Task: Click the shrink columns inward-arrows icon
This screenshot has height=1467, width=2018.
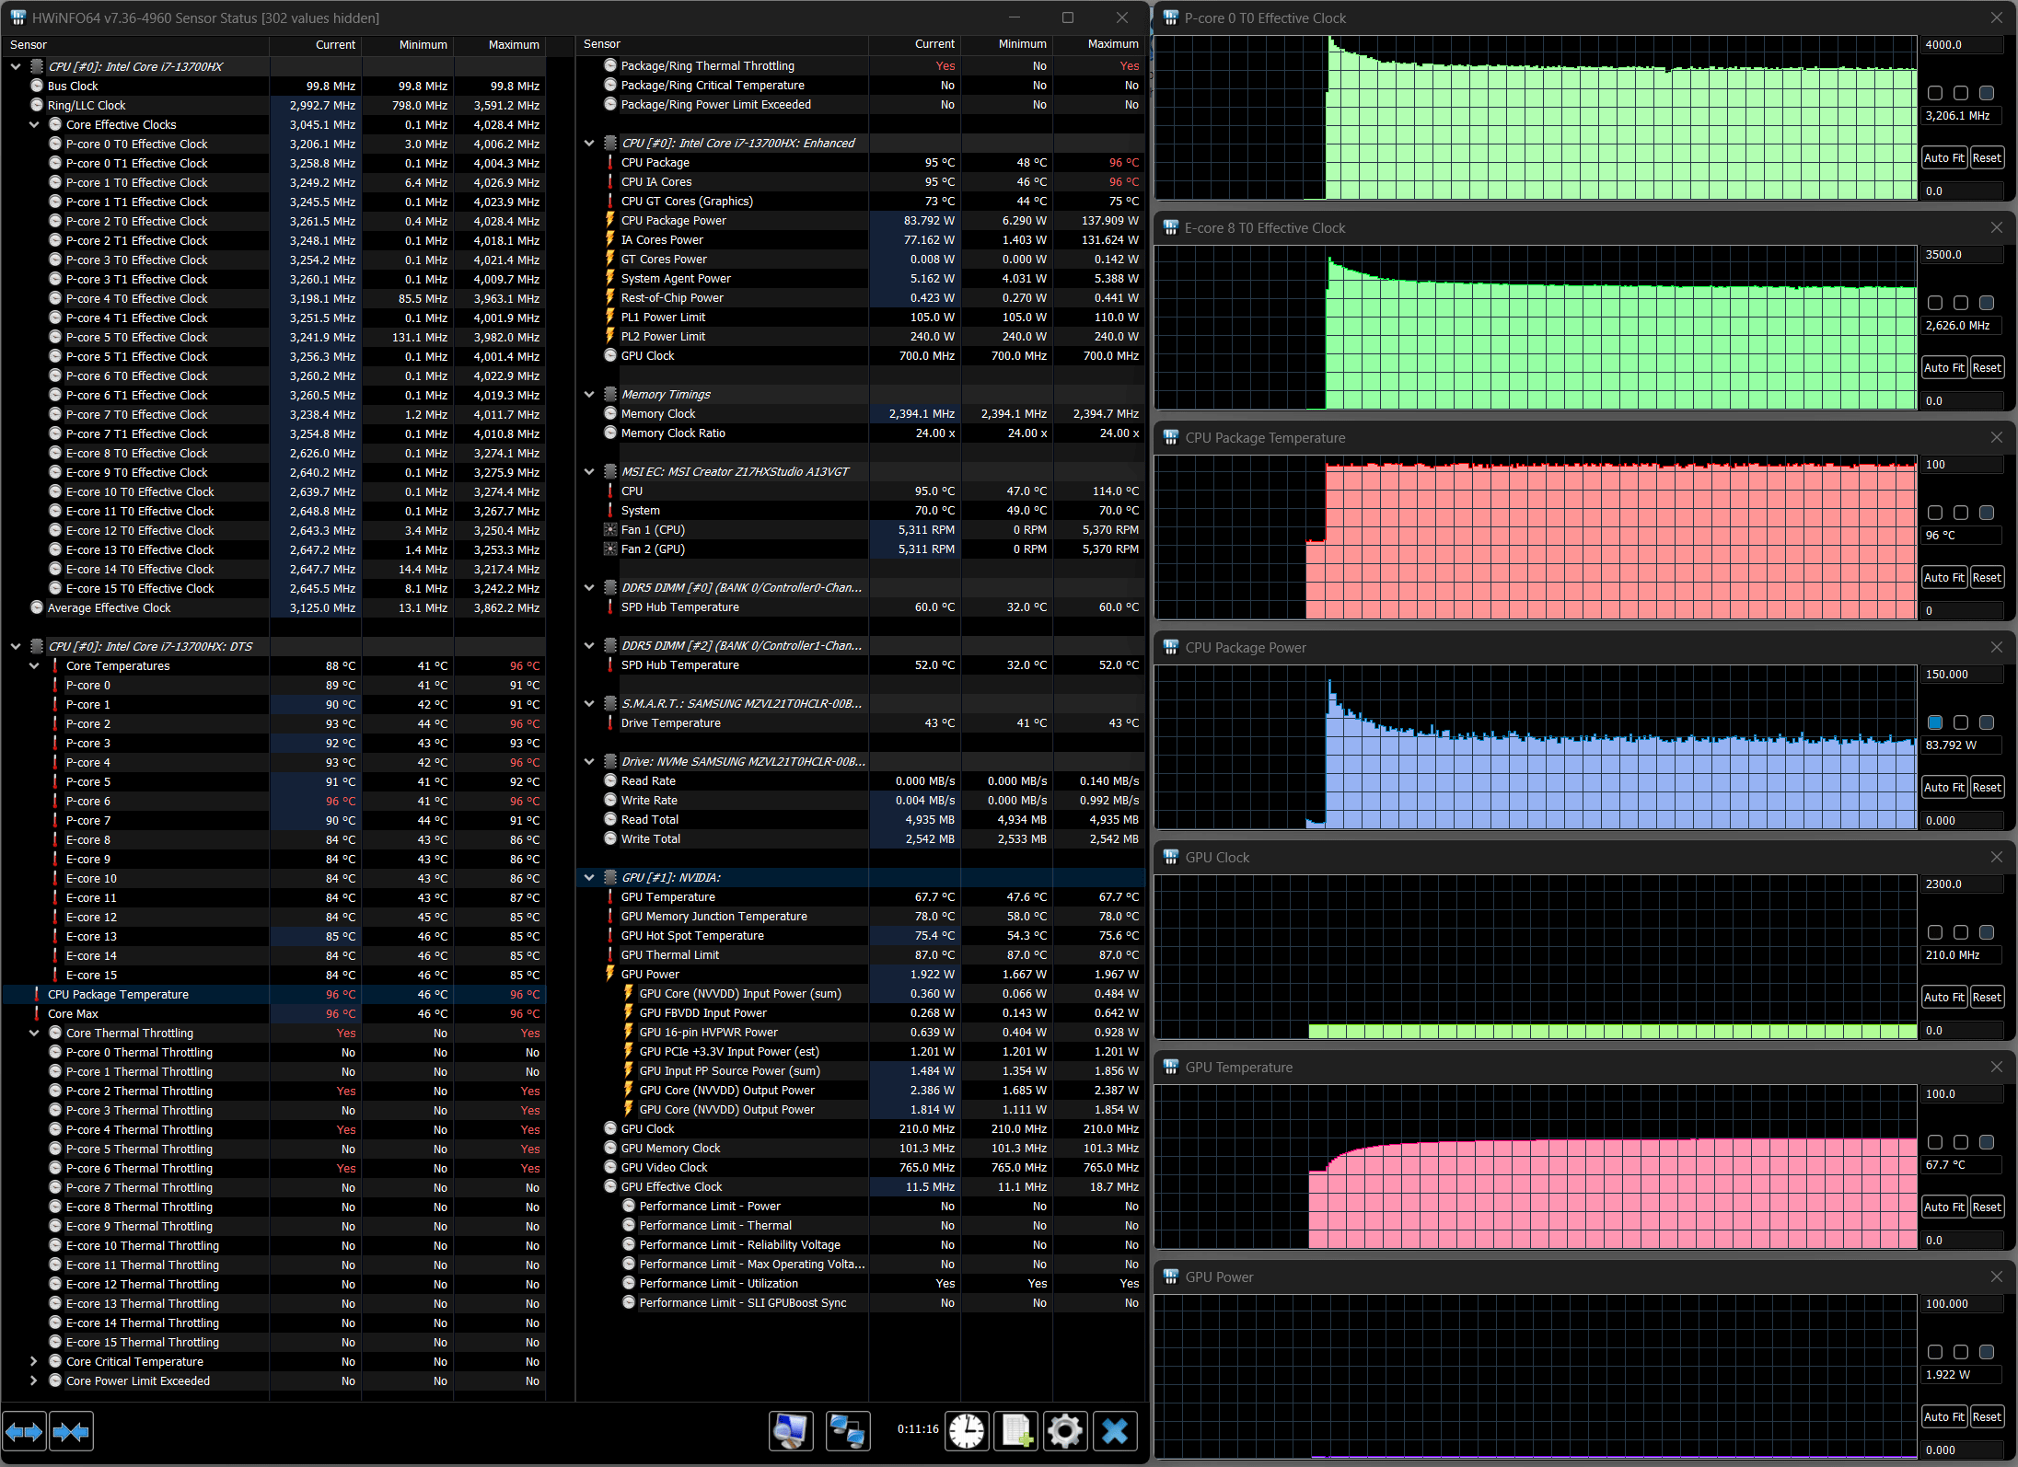Action: coord(71,1431)
